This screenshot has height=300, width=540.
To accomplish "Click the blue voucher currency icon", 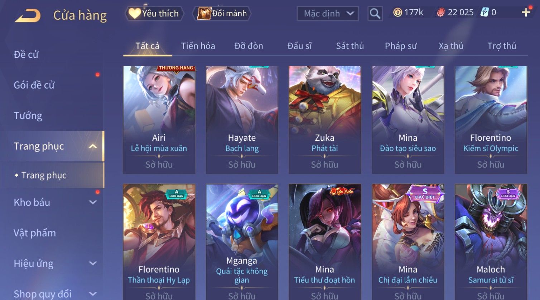I will pyautogui.click(x=484, y=12).
